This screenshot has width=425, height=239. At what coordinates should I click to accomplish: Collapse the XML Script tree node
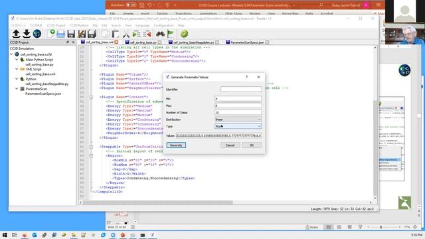17,69
